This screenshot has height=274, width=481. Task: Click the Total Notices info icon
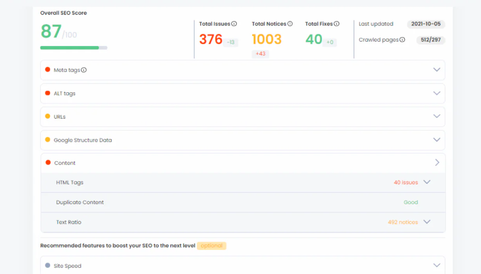291,24
